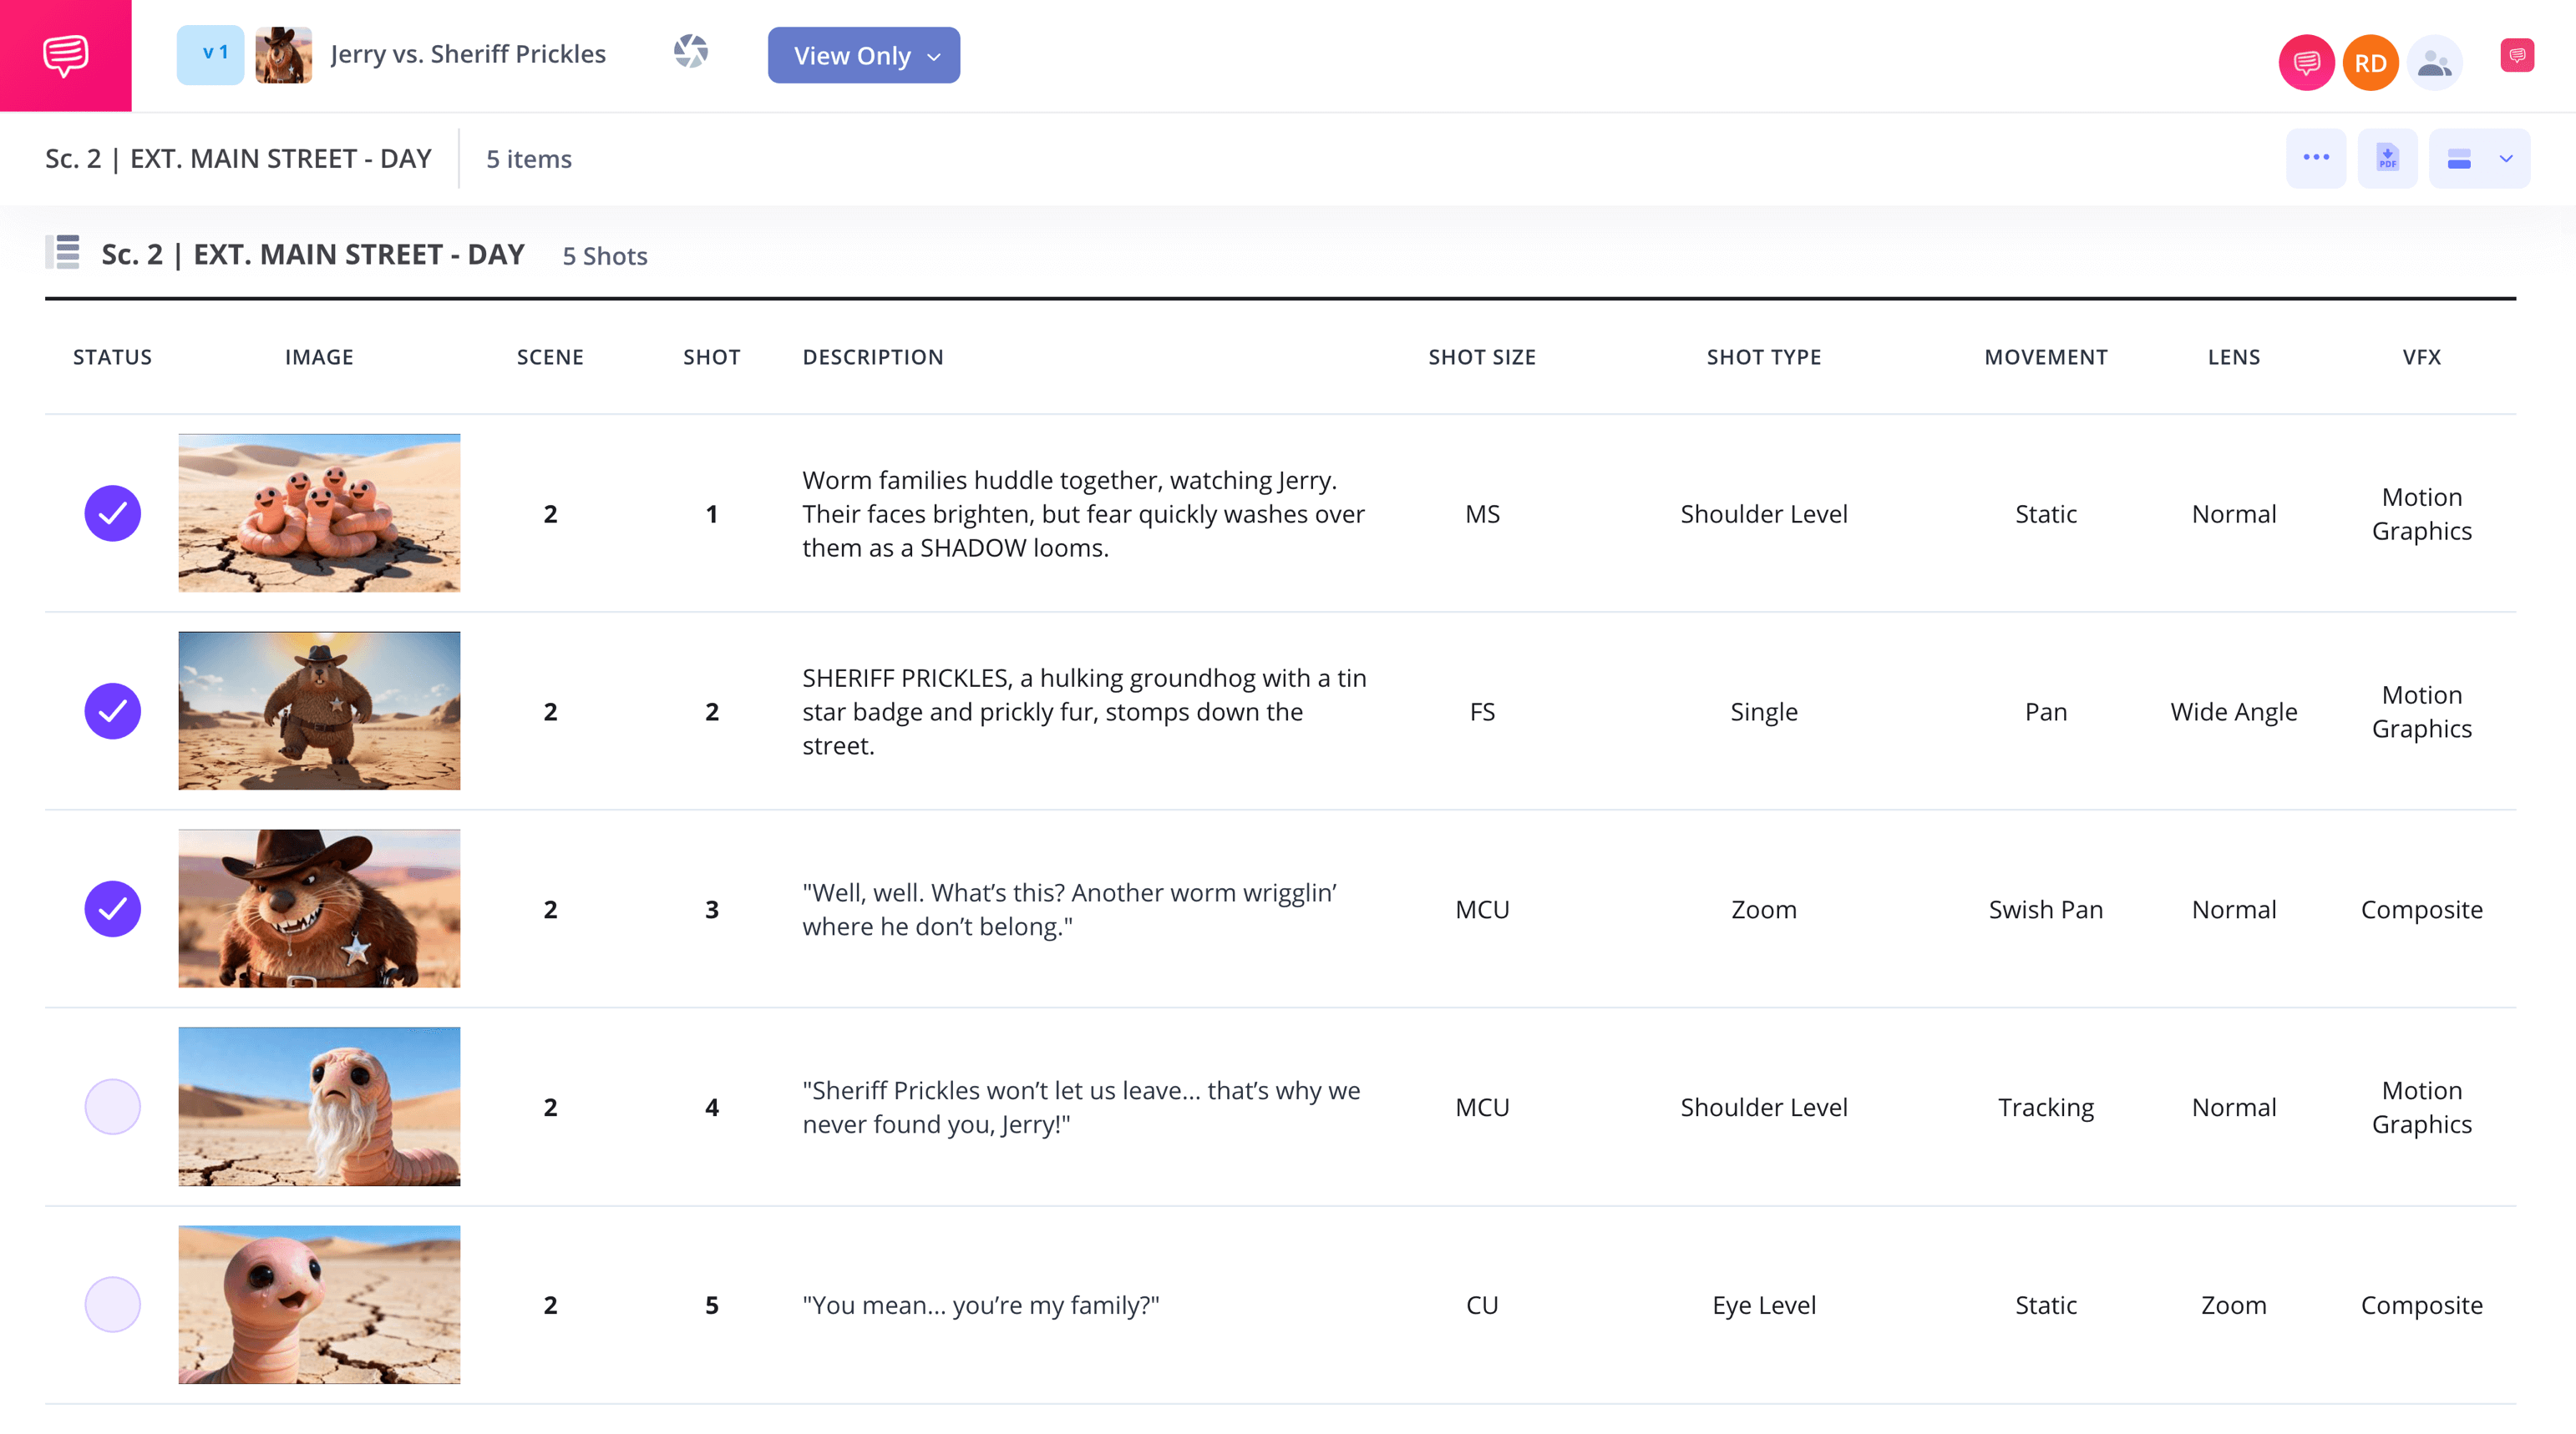Expand the View Only dropdown
Viewport: 2576px width, 1434px height.
864,55
